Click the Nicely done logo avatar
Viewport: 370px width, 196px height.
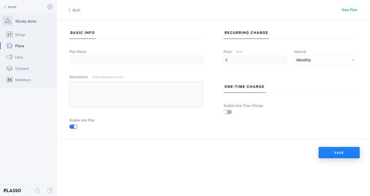point(8,21)
